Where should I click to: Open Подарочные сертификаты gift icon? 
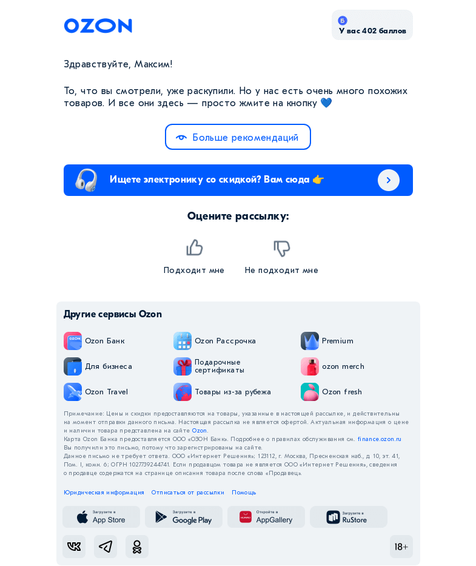183,366
